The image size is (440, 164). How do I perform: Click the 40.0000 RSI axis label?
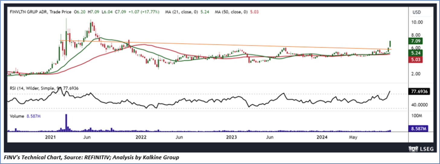(x=419, y=105)
